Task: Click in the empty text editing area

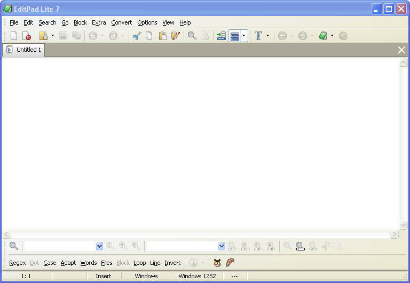Action: (201, 143)
